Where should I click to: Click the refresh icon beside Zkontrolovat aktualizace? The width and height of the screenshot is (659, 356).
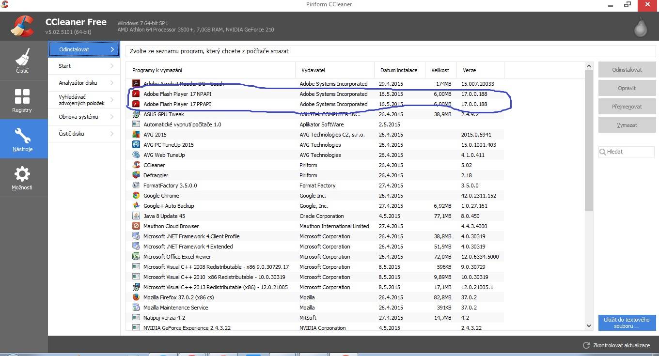[x=586, y=345]
